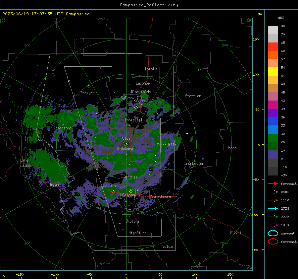
Task: Click the Stettler city label
Action: tap(193, 96)
